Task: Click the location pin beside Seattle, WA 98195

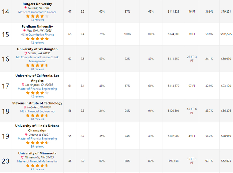Action: [26, 53]
